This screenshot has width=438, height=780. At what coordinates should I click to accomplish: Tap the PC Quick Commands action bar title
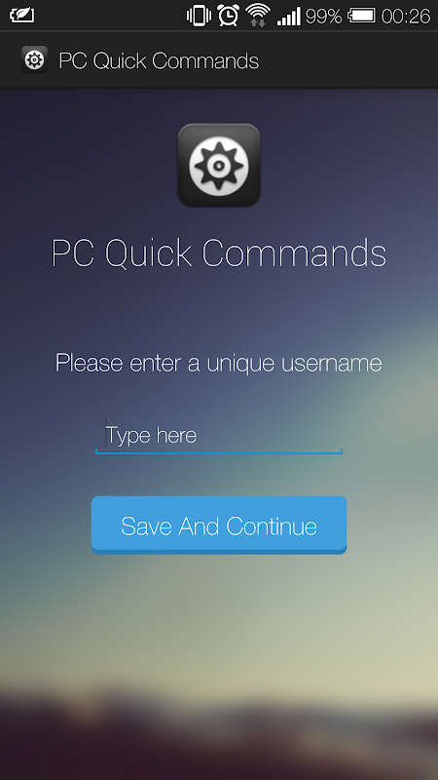tap(159, 60)
